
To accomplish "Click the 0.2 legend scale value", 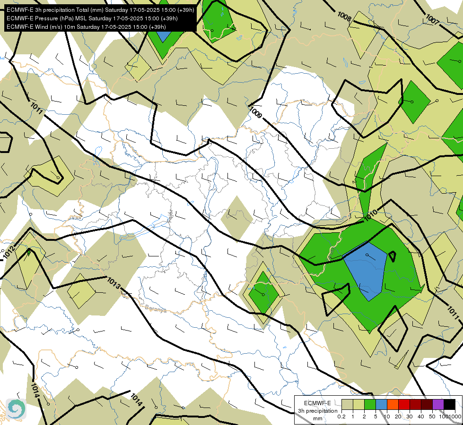I will 341,416.
